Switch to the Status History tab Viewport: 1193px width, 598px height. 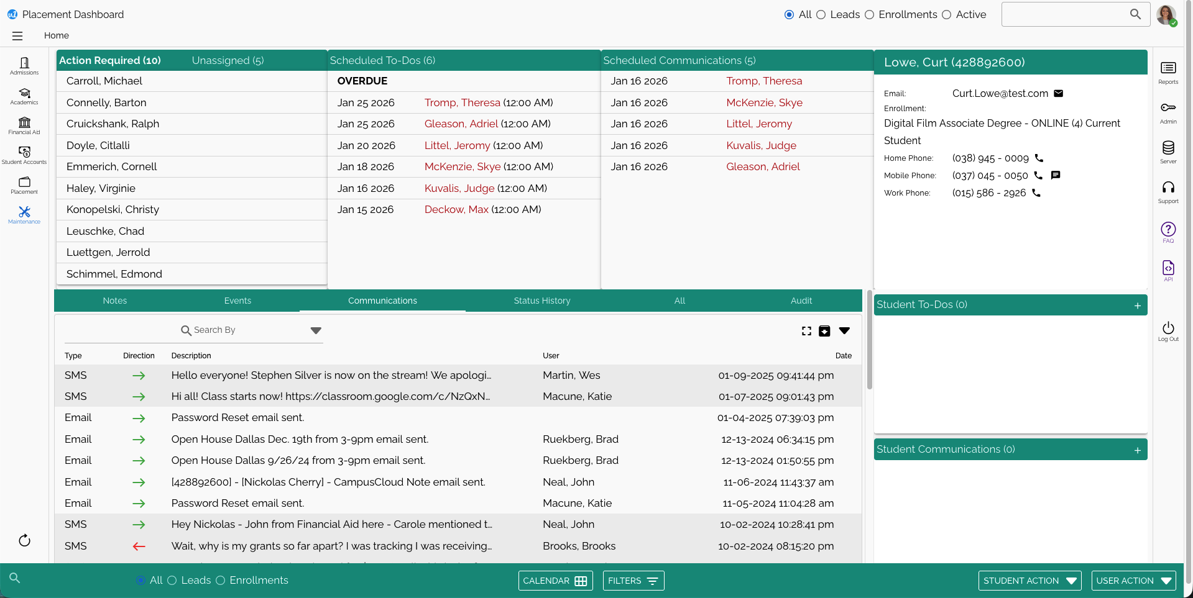pos(541,301)
